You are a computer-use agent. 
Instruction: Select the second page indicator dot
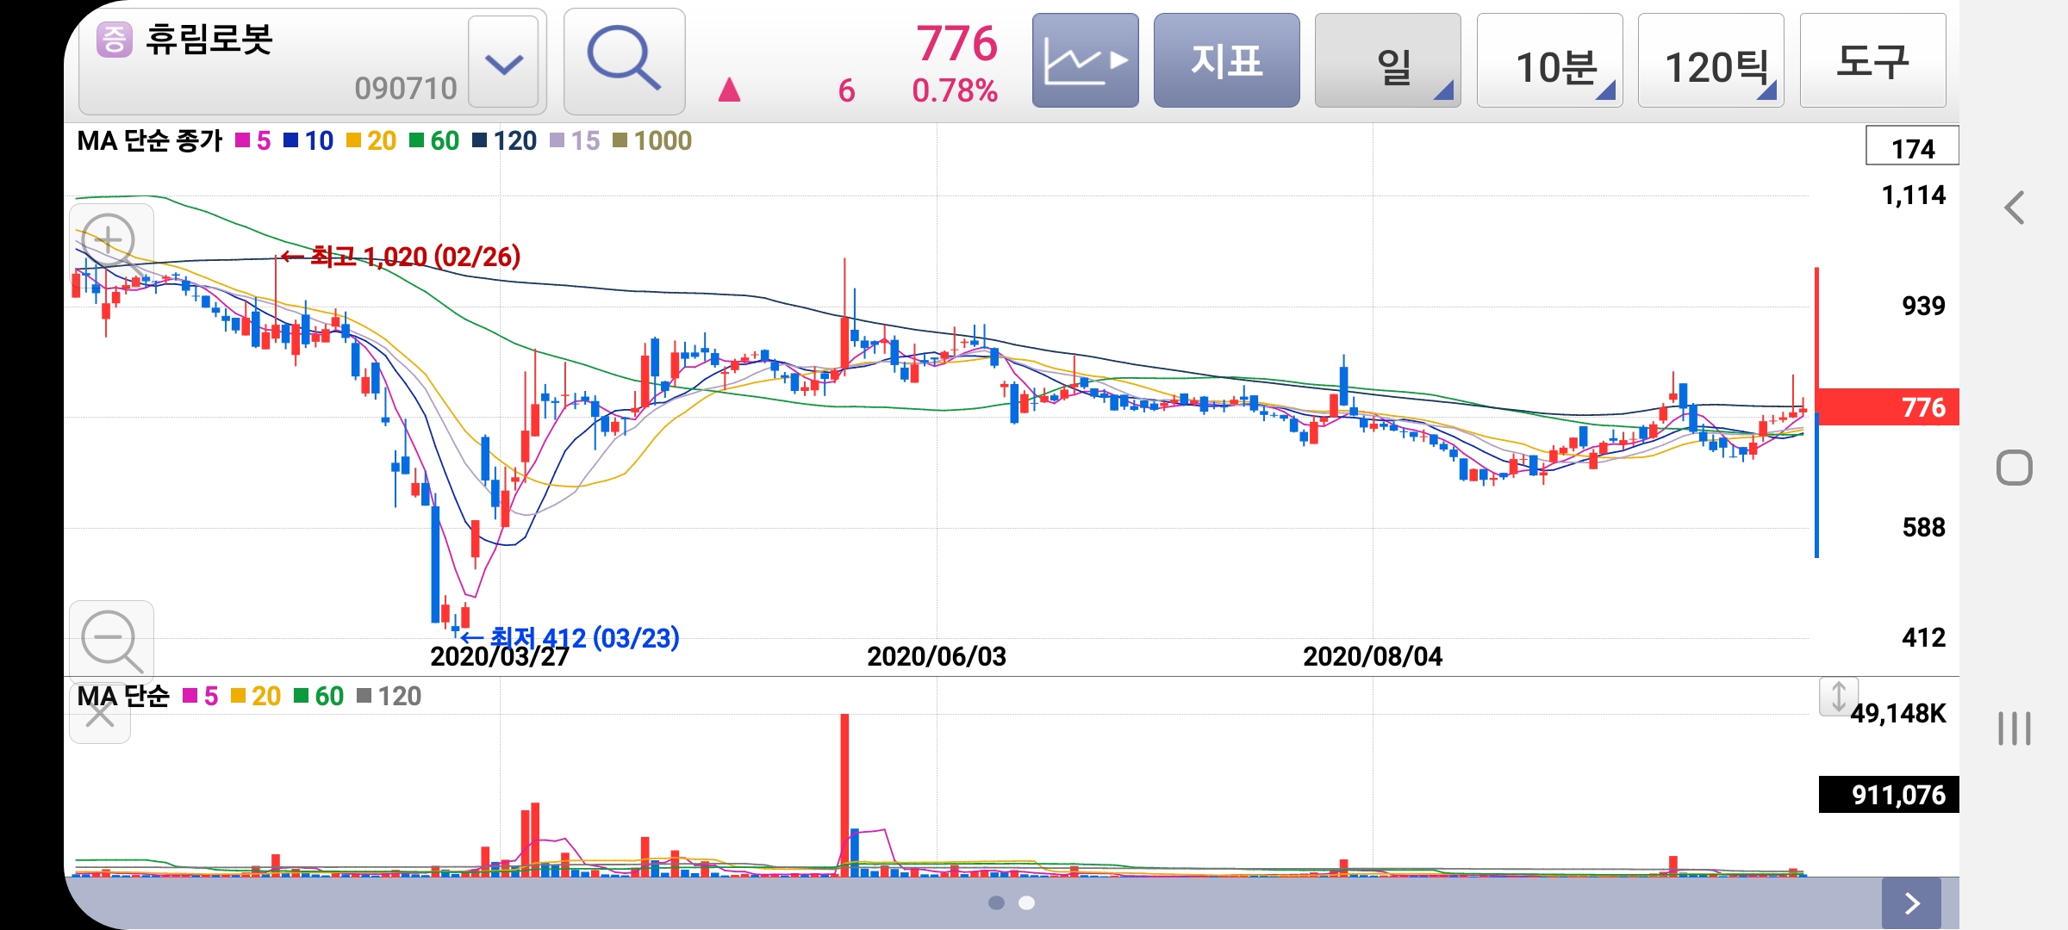click(1026, 902)
